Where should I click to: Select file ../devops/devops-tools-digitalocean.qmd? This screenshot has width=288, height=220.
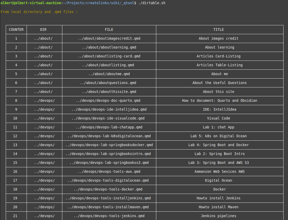click(x=108, y=180)
